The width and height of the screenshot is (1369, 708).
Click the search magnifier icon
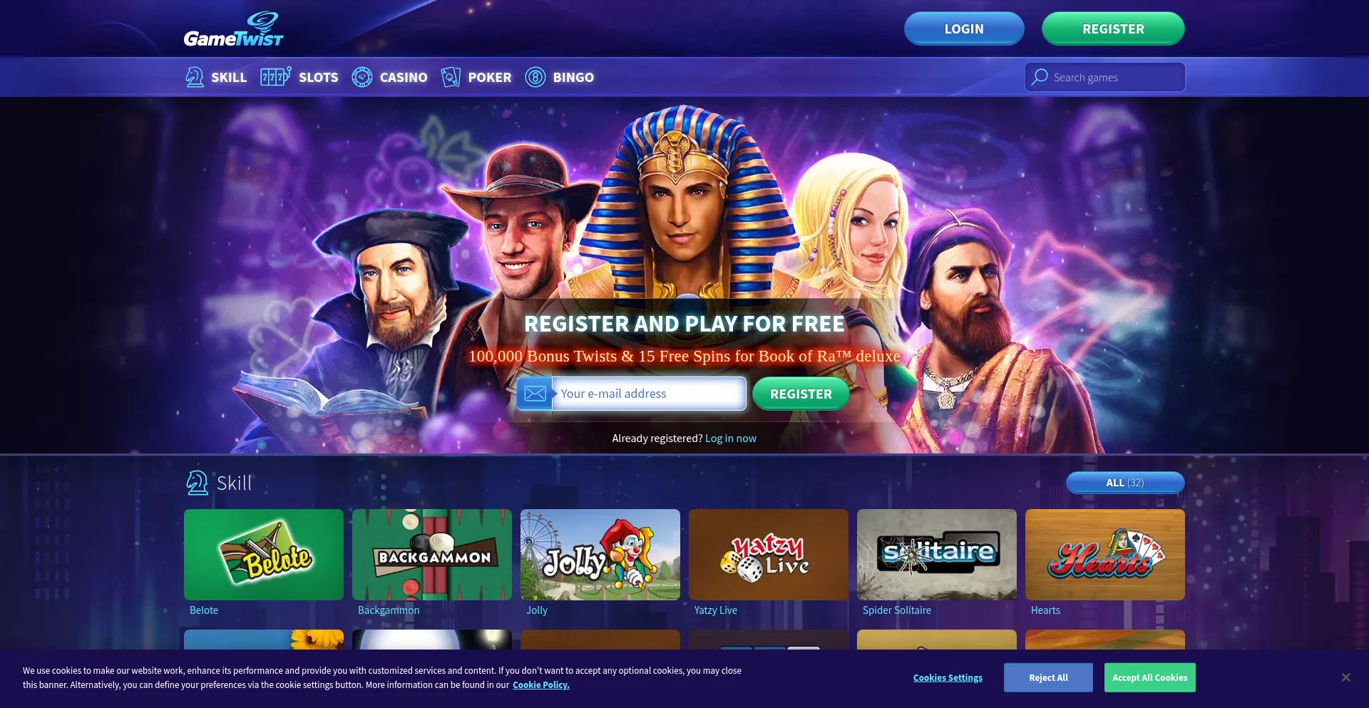click(x=1040, y=77)
